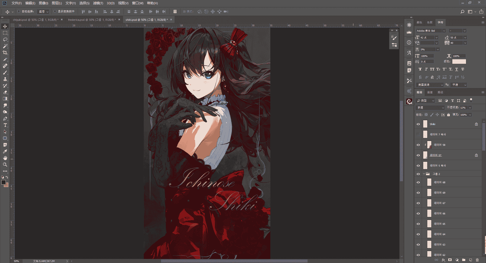This screenshot has width=486, height=263.
Task: Select the Rectangular Marquee tool
Action: (x=5, y=33)
